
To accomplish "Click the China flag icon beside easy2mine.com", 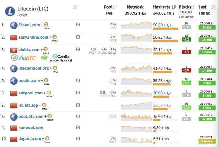I will (x=14, y=37).
